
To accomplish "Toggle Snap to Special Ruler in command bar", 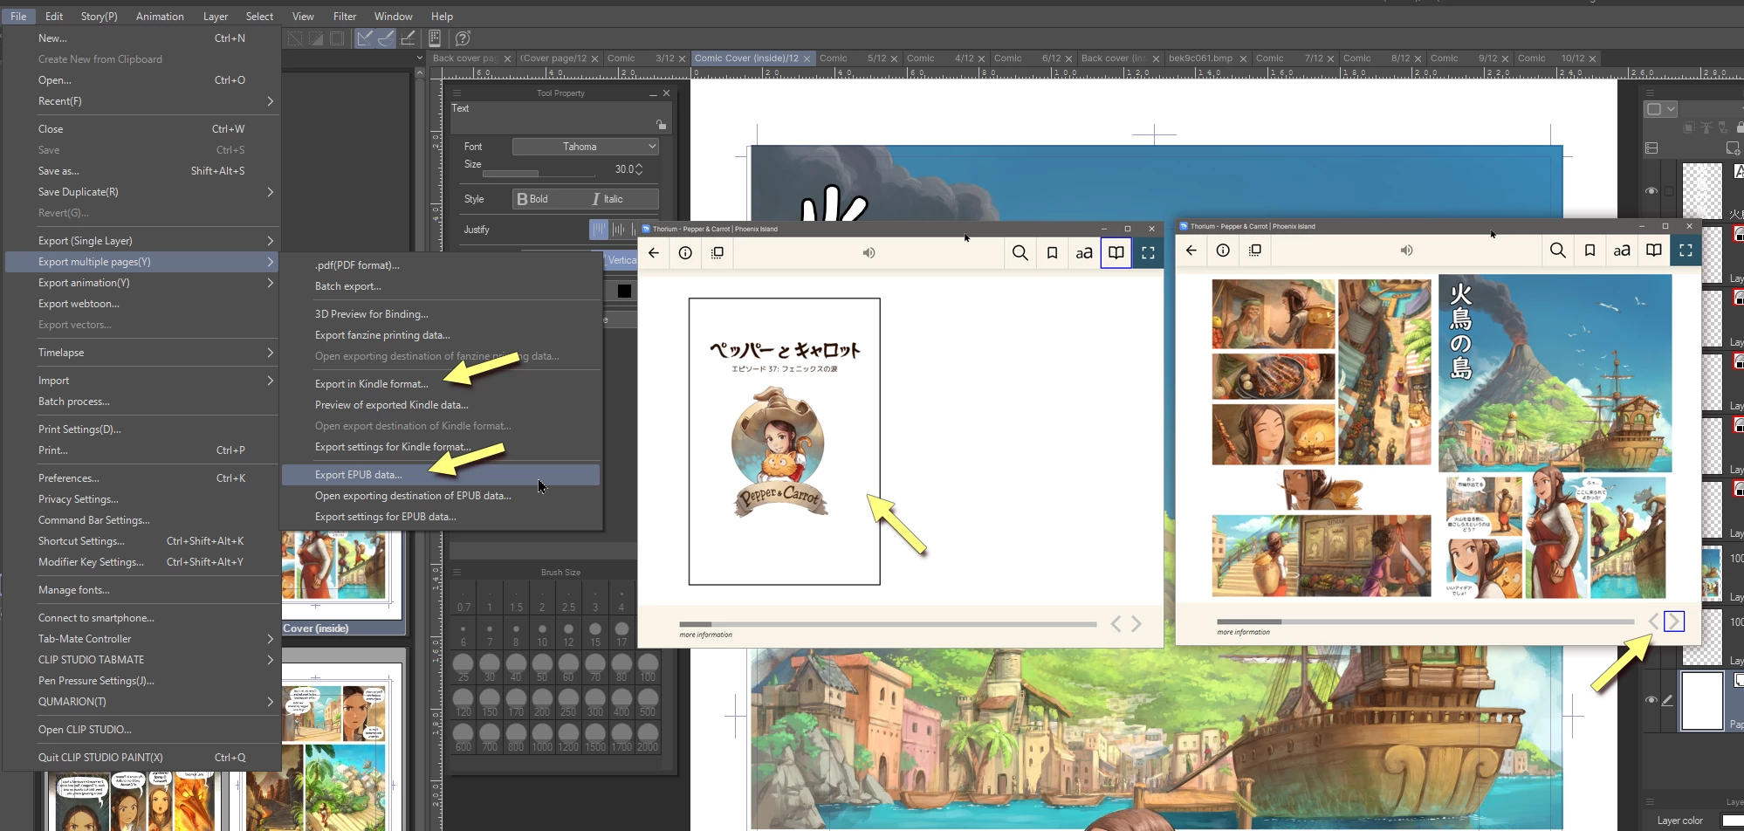I will 386,38.
